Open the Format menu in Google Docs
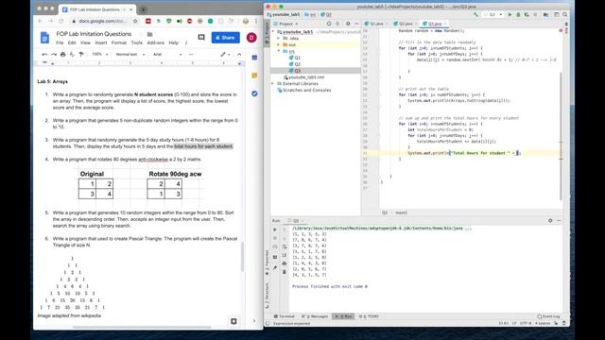This screenshot has width=605, height=340. point(119,42)
